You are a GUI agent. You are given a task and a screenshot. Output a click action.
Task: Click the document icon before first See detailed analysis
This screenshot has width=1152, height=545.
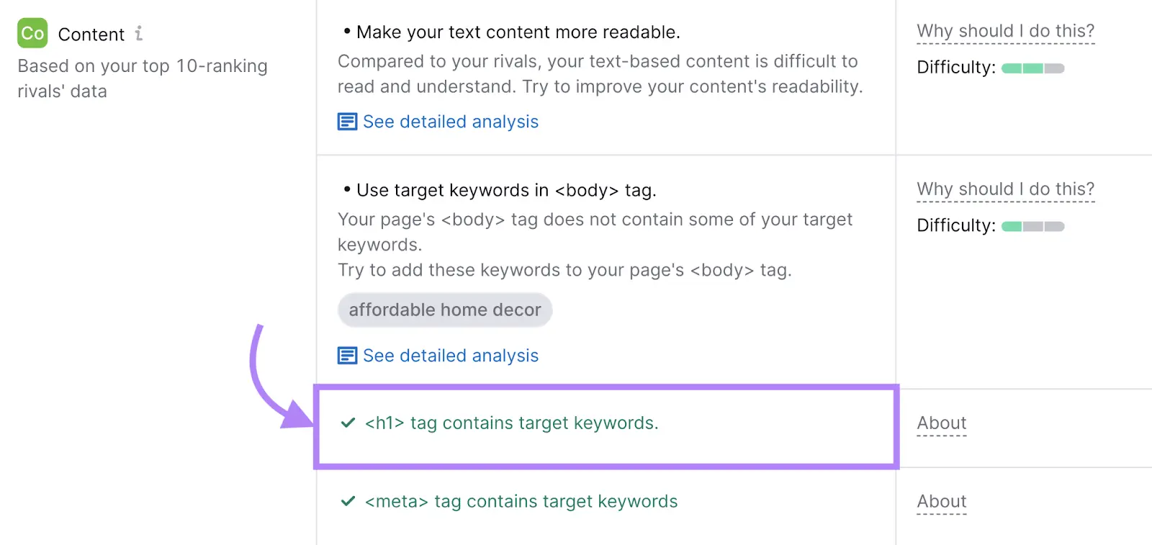pos(346,121)
